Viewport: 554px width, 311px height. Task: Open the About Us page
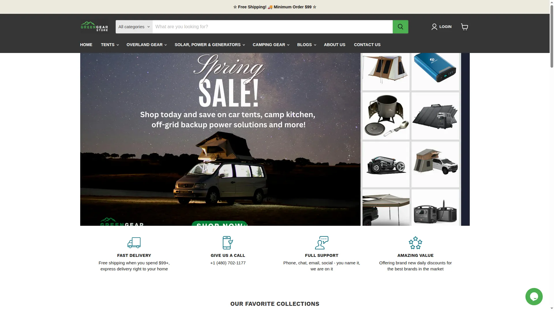(334, 45)
